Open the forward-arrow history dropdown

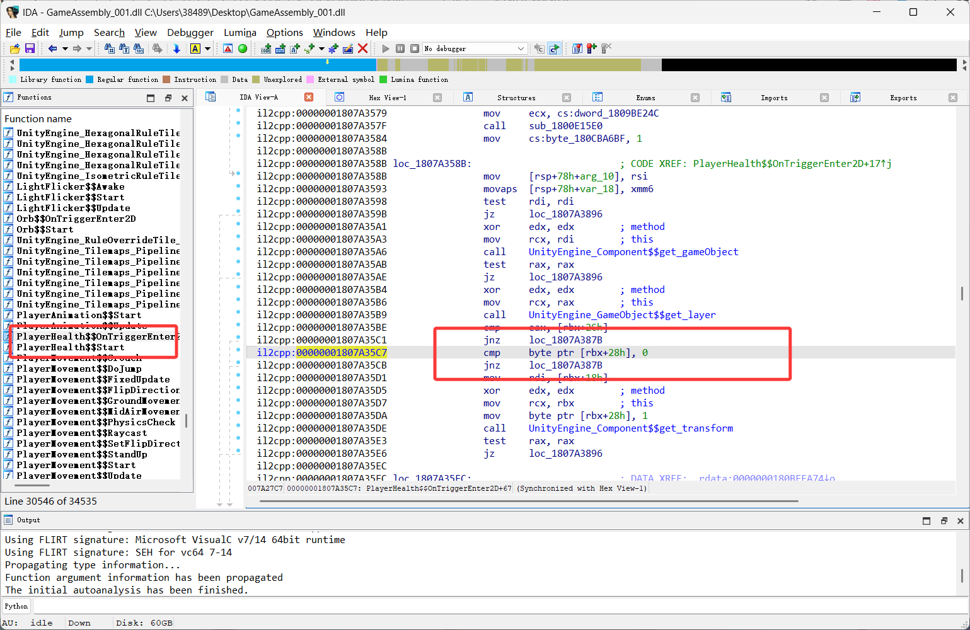[89, 49]
